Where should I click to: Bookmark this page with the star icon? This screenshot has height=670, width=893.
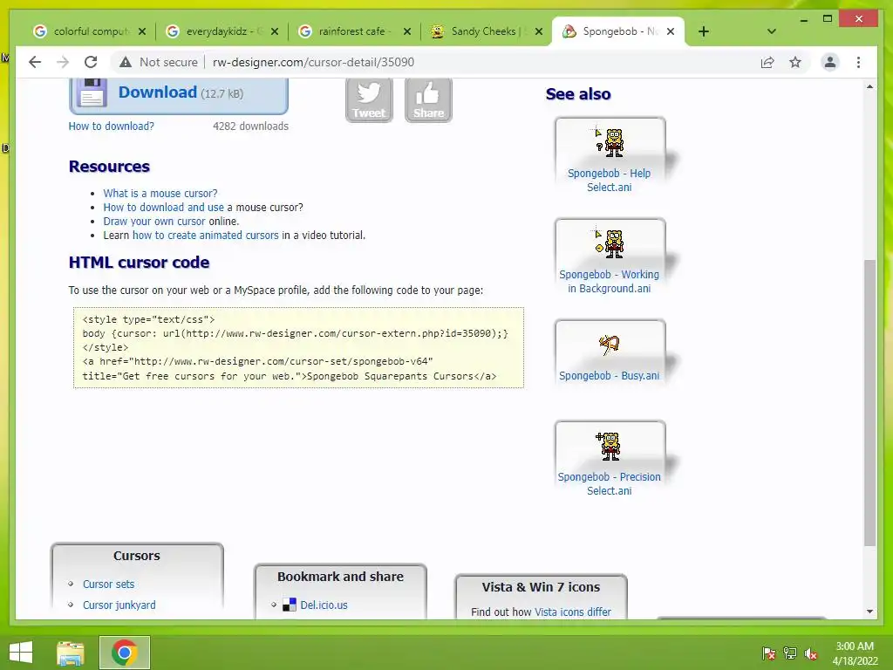(x=795, y=62)
